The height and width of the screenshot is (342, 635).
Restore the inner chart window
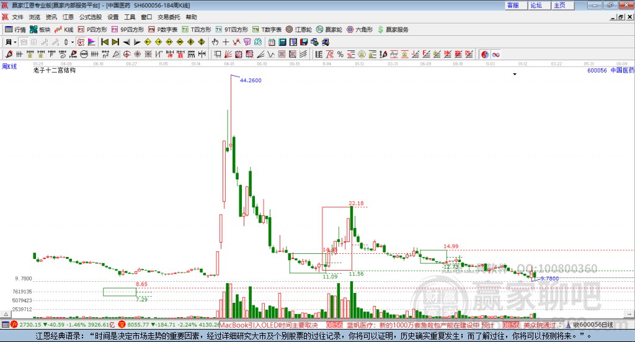click(x=621, y=17)
